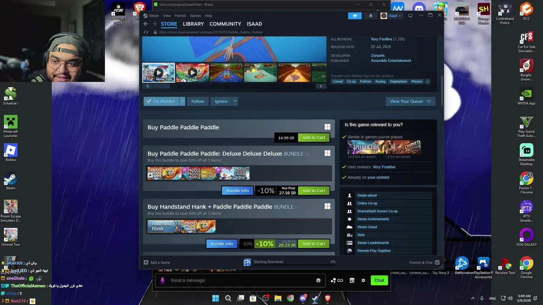
Task: Open Steam notifications bell
Action: tap(370, 16)
